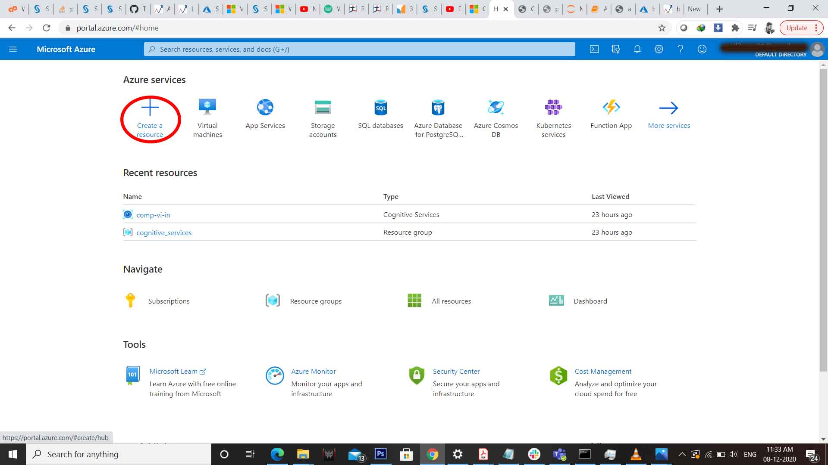828x465 pixels.
Task: Switch to the New tab
Action: [x=694, y=9]
